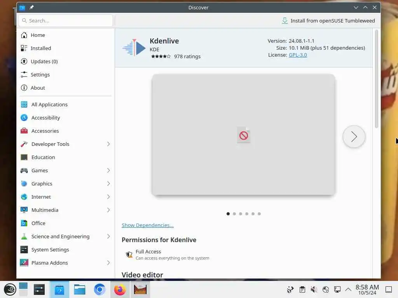Expand the Games subcategories

click(x=108, y=170)
